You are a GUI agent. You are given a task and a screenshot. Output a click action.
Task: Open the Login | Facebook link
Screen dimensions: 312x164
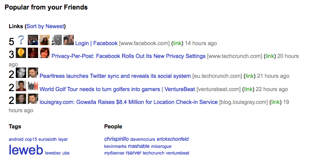pyautogui.click(x=96, y=43)
